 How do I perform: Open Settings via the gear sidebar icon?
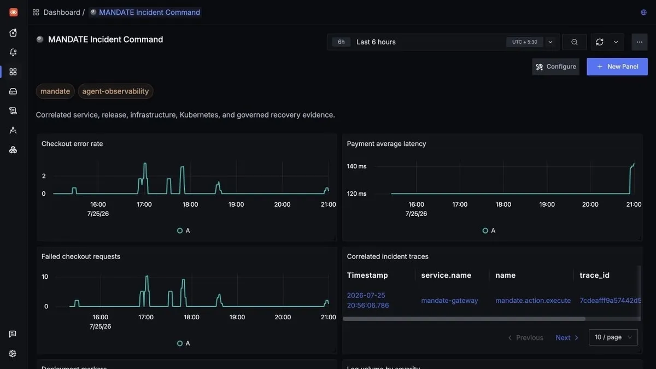(13, 354)
